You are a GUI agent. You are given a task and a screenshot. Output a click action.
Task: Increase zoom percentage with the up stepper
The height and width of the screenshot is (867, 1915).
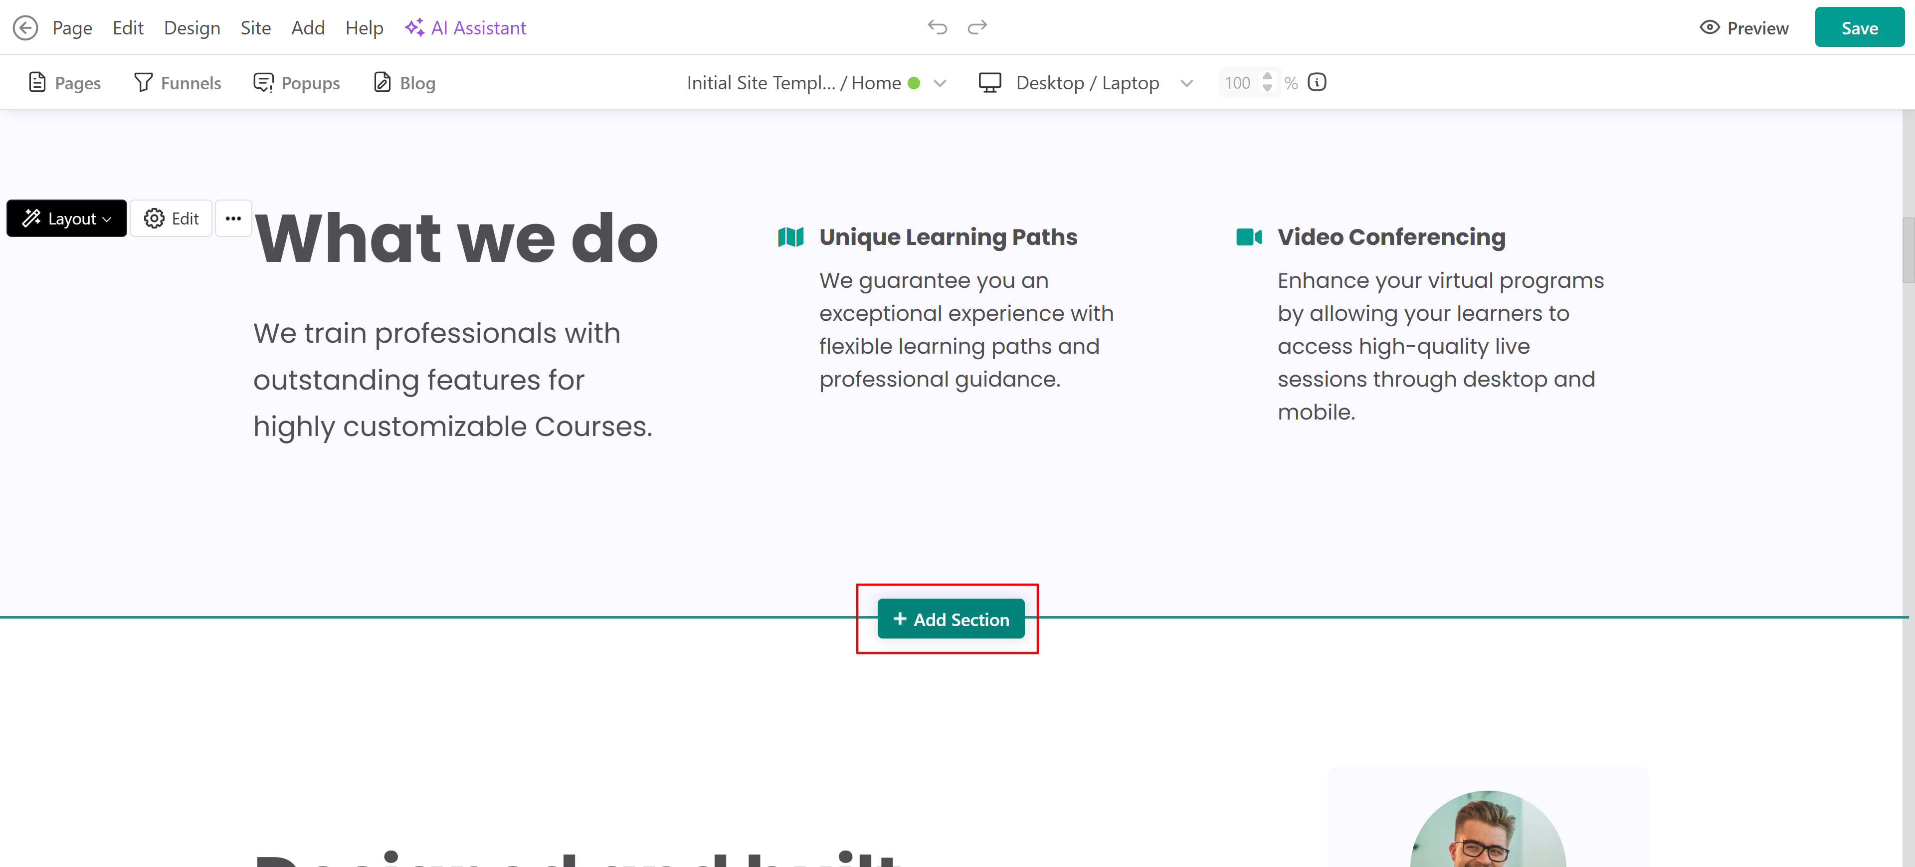click(1268, 76)
